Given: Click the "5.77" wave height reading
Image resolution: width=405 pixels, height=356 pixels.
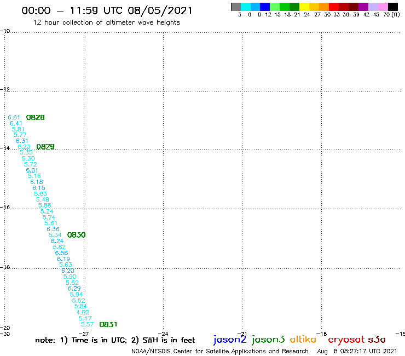Looking at the screenshot, I should point(20,135).
